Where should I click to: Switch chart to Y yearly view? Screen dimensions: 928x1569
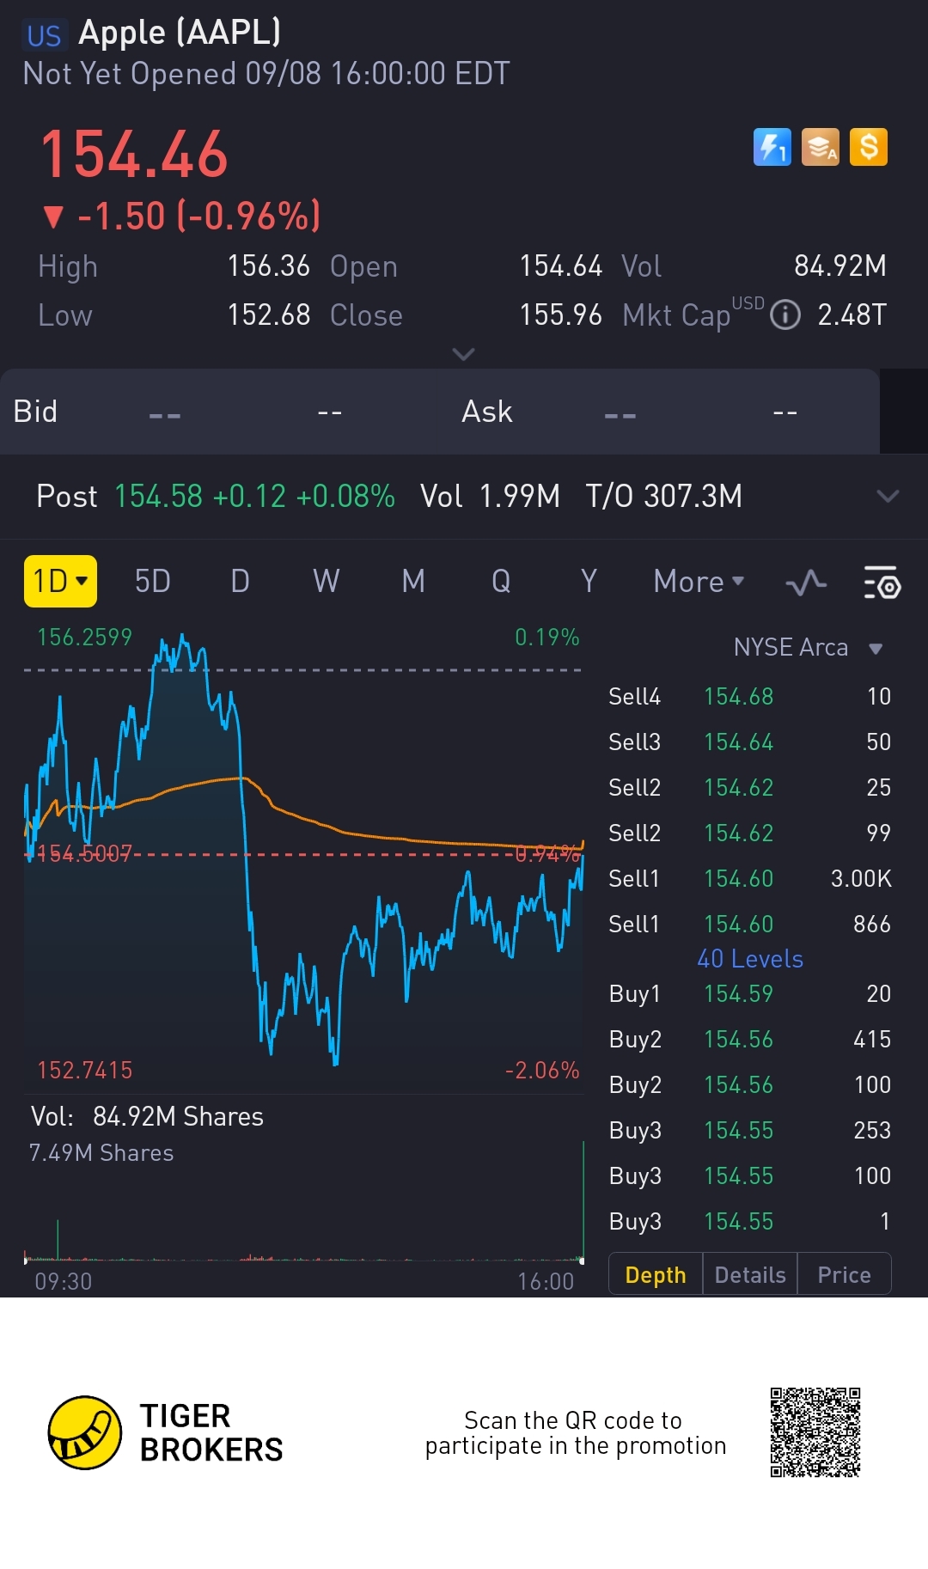(x=589, y=582)
